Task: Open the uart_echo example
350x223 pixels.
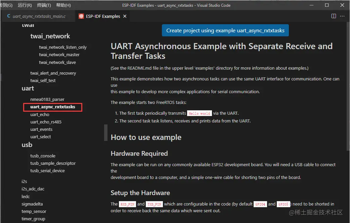Action: (40, 114)
